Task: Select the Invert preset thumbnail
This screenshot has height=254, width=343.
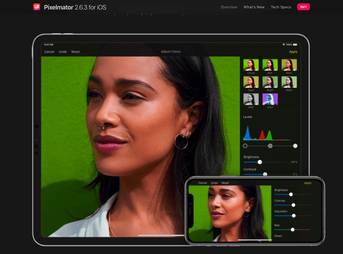Action: point(270,99)
